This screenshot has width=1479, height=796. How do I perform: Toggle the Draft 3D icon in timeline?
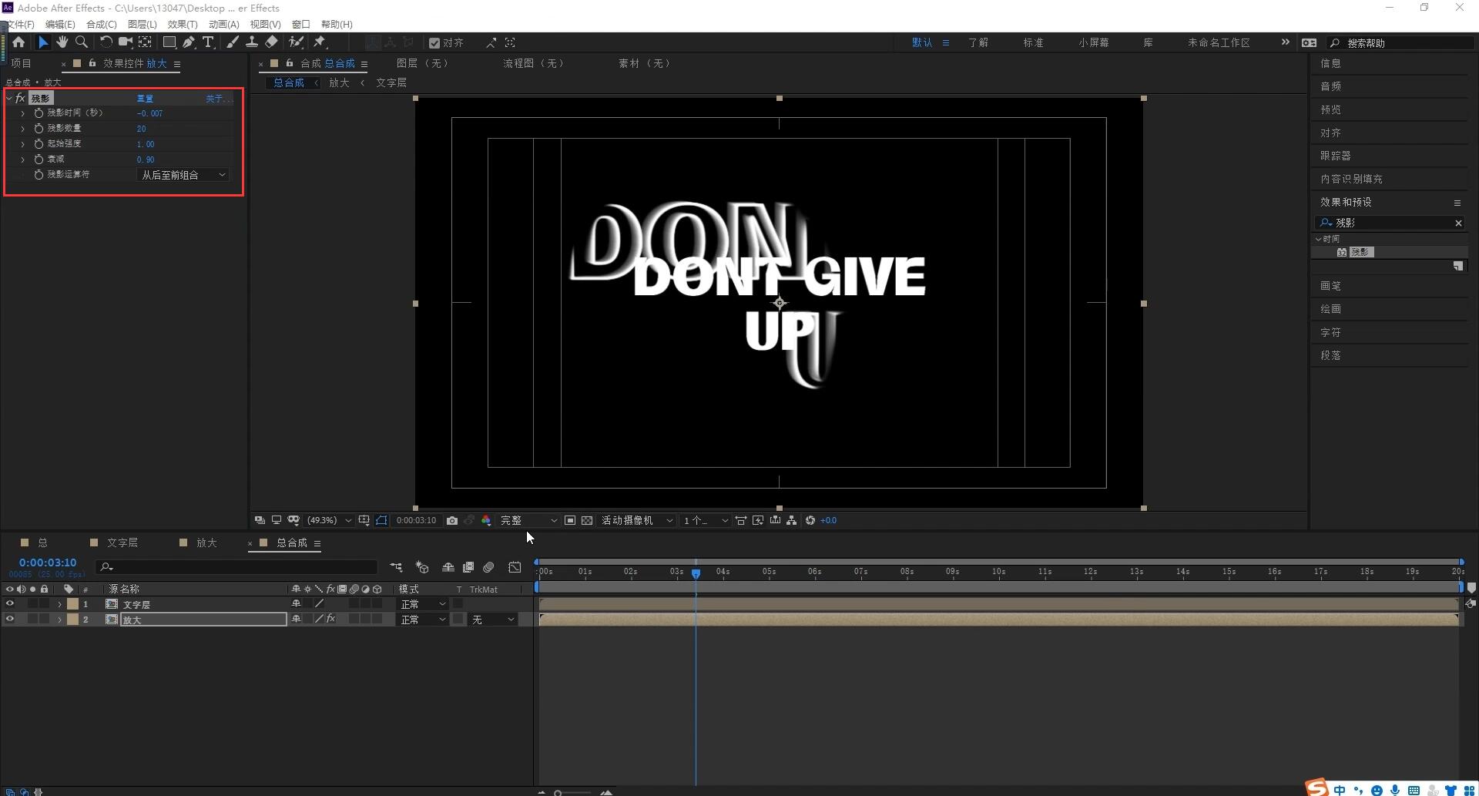click(x=422, y=567)
